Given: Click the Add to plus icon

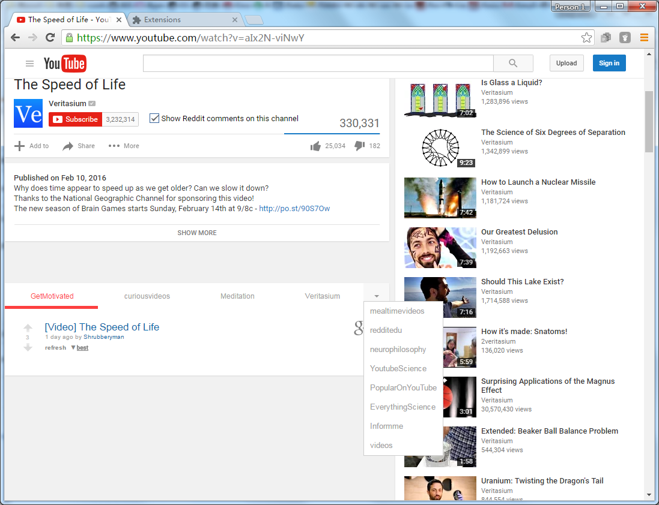Looking at the screenshot, I should pos(19,146).
